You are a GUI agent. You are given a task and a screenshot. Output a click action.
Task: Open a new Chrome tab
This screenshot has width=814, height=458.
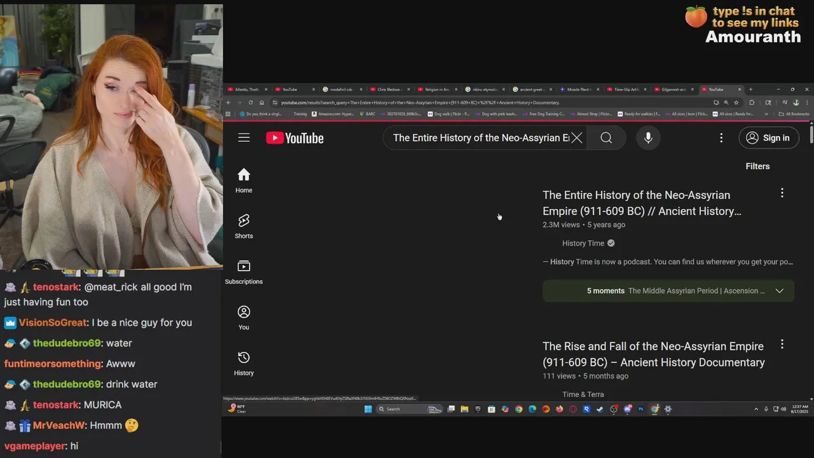[750, 89]
